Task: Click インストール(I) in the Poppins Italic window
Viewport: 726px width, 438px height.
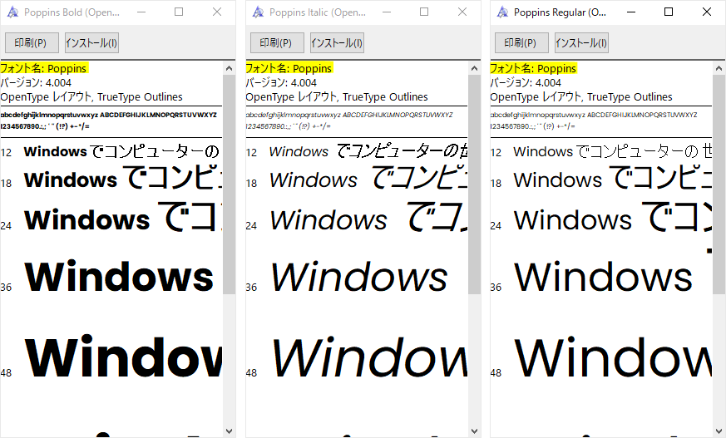Action: (337, 43)
